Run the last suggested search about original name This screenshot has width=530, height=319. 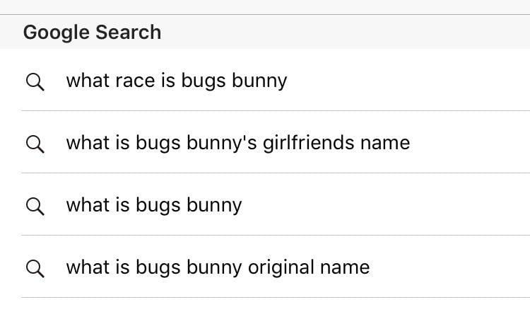[218, 267]
